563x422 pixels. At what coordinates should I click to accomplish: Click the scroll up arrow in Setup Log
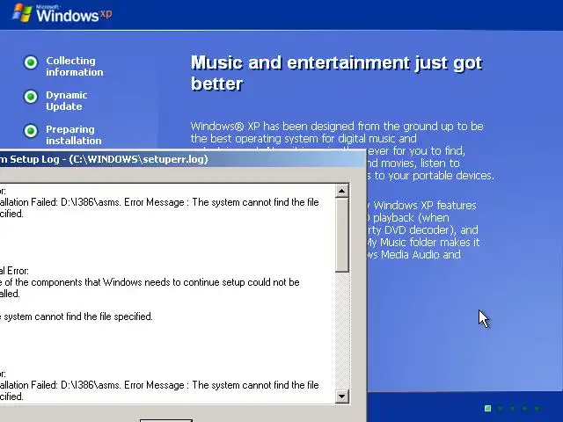pos(342,191)
